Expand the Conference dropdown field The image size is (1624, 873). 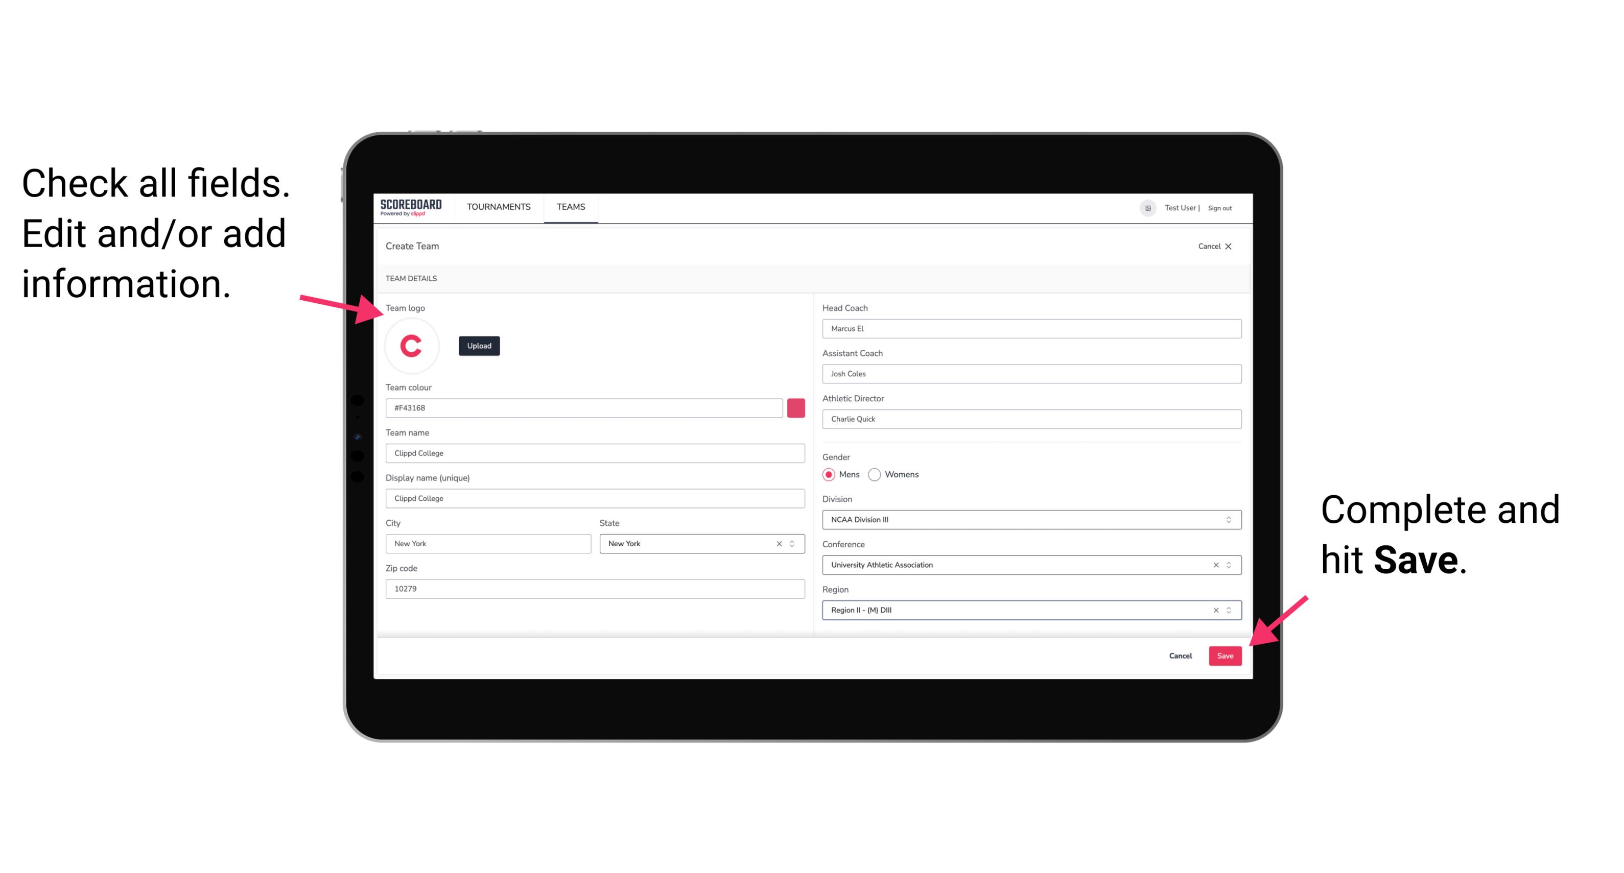(1230, 565)
